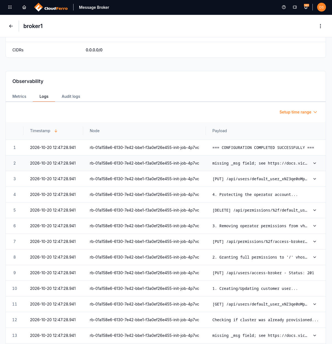Click CONFIGURATION COMPLETED SUCCESSFULLY payload
Viewport: 332px width, 344px height.
[263, 148]
